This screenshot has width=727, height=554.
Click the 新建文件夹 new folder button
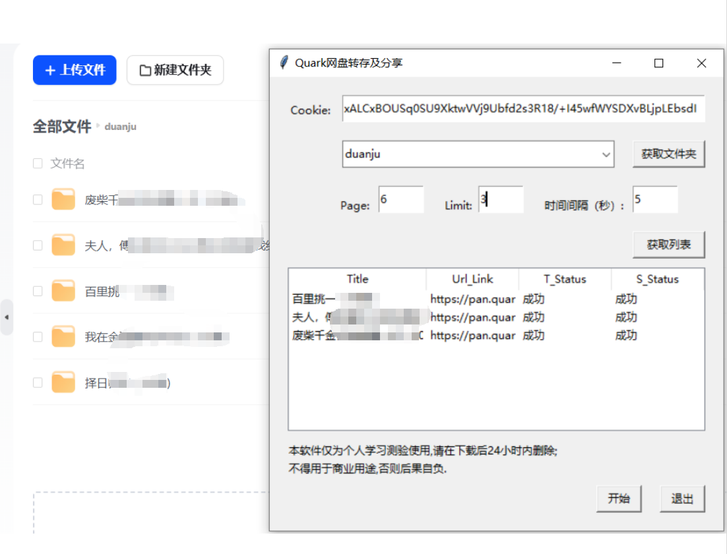tap(175, 70)
